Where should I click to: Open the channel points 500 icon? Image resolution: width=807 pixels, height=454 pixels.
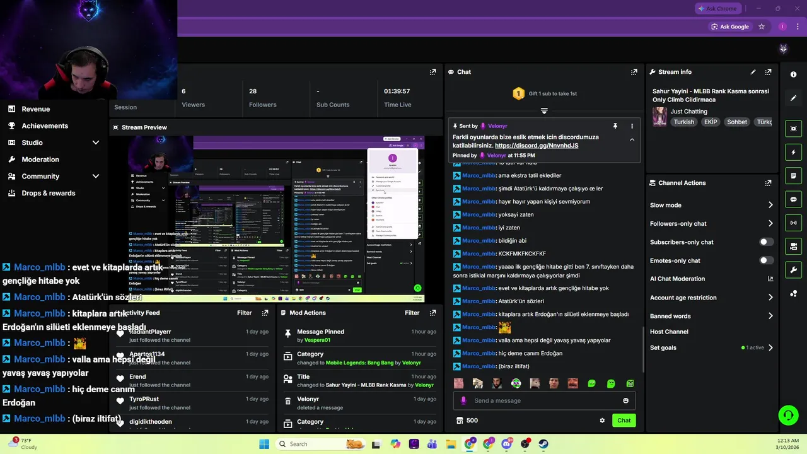pyautogui.click(x=460, y=421)
